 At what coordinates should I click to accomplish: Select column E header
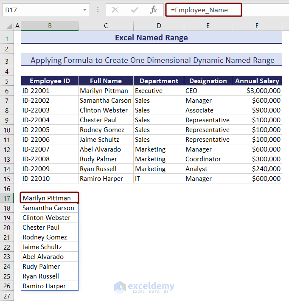(x=208, y=26)
